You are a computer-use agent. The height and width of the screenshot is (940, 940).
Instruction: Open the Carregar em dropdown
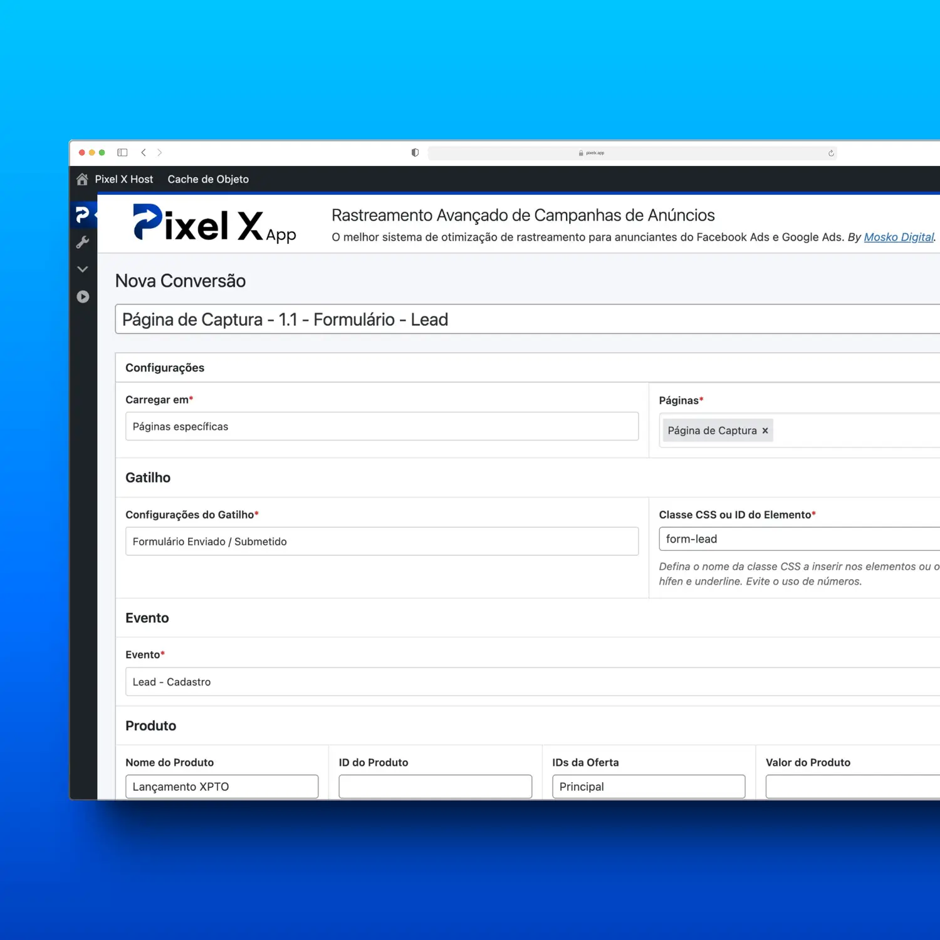(382, 426)
